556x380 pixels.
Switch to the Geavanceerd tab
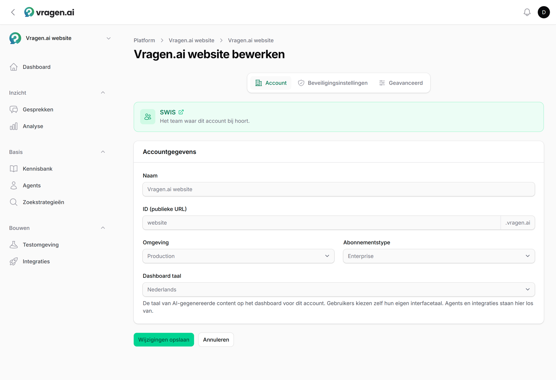[x=401, y=83]
